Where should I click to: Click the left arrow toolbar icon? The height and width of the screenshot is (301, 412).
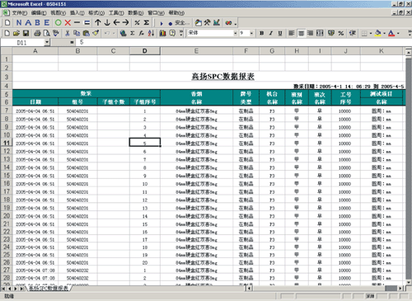(116, 23)
